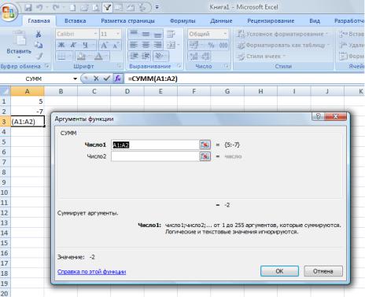This screenshot has height=297, width=365.
Task: Decrease decimal places
Action: point(206,56)
